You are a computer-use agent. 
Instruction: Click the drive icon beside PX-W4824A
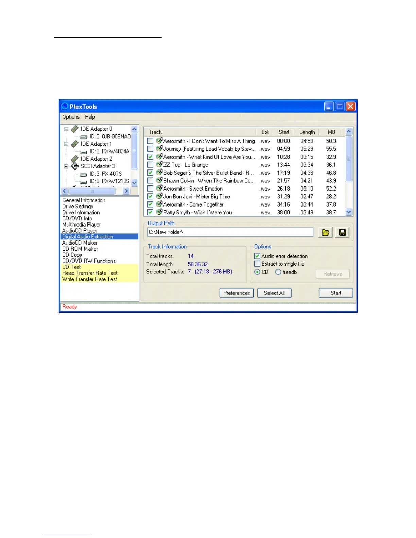pyautogui.click(x=83, y=152)
